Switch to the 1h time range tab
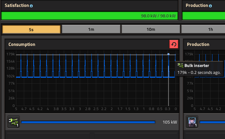This screenshot has width=225, height=139. (x=203, y=29)
